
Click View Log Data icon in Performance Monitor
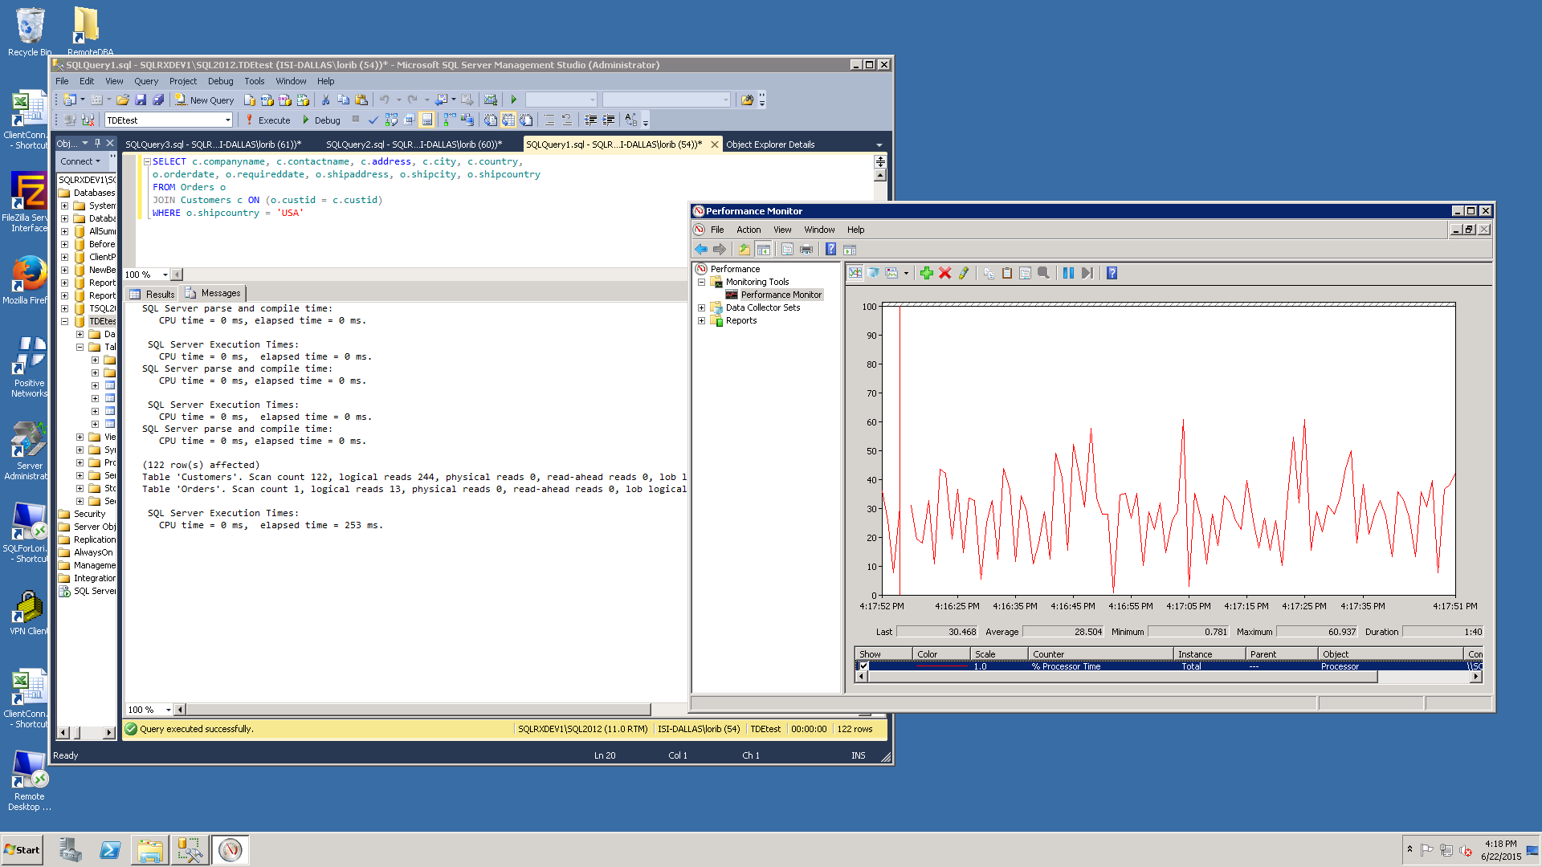[874, 273]
